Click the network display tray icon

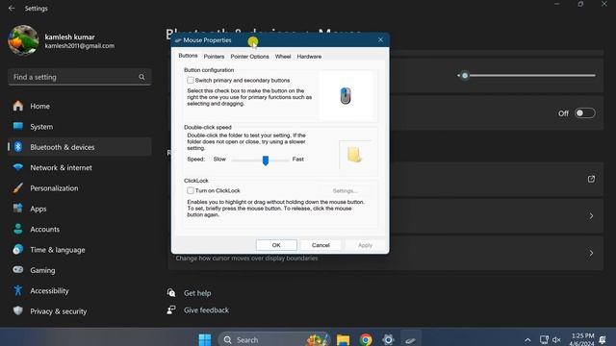click(x=544, y=339)
